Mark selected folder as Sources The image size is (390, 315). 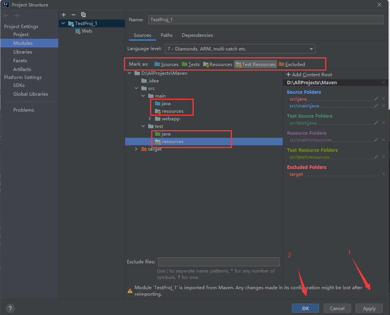coord(166,64)
